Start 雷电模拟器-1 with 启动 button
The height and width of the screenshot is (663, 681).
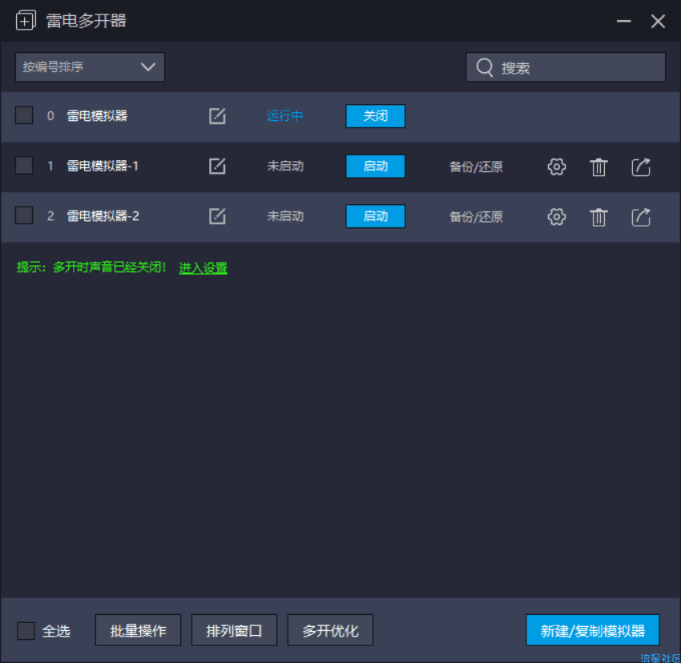[x=375, y=167]
